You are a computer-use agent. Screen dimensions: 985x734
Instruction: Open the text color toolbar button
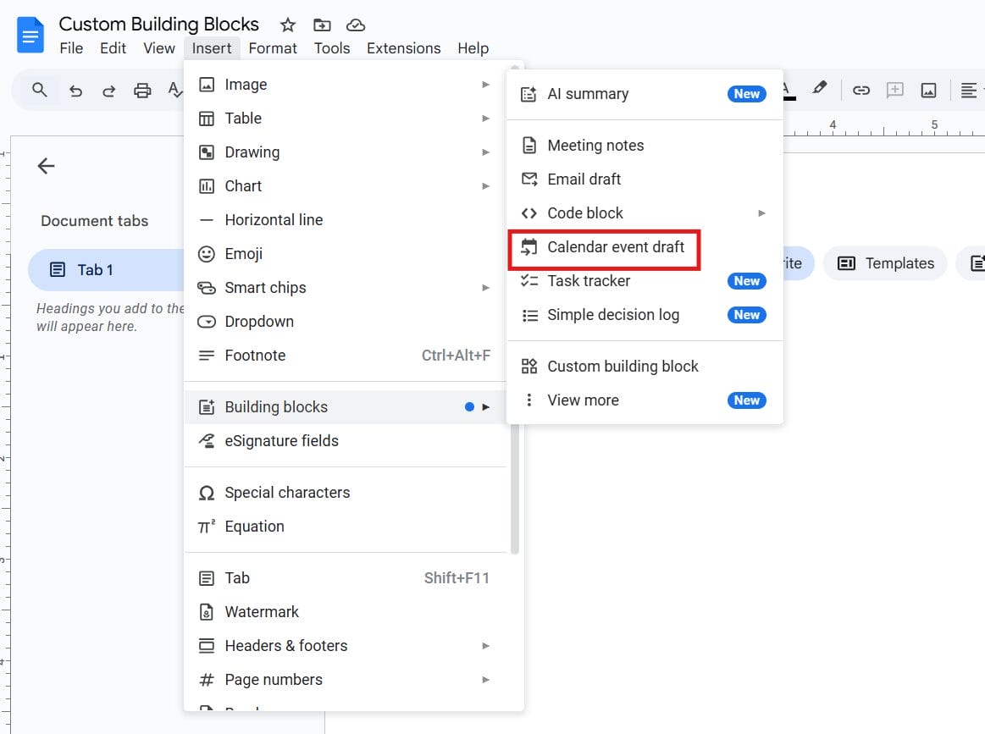tap(789, 91)
